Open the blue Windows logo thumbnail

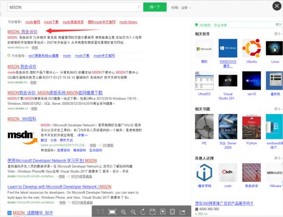pos(228,48)
